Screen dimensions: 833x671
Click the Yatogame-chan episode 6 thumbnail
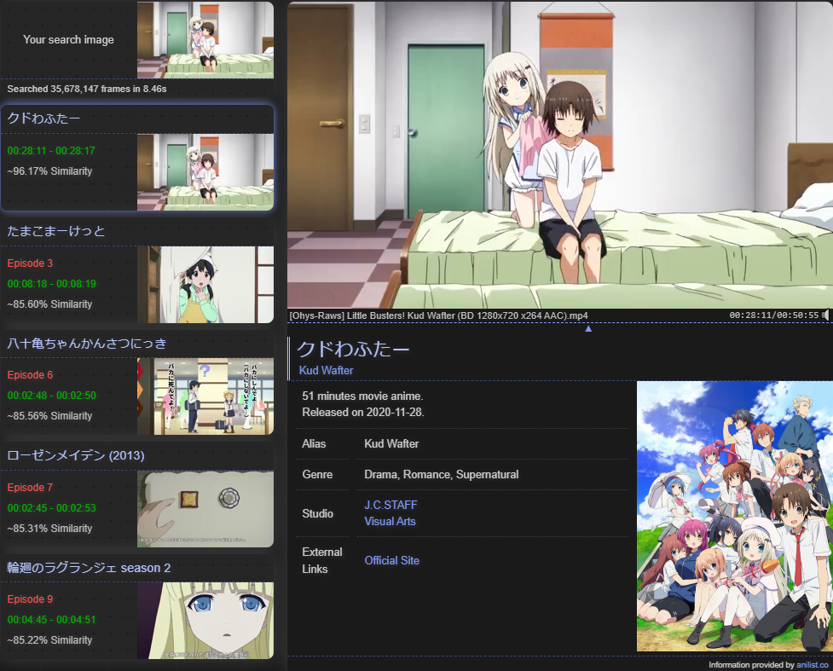pyautogui.click(x=205, y=396)
